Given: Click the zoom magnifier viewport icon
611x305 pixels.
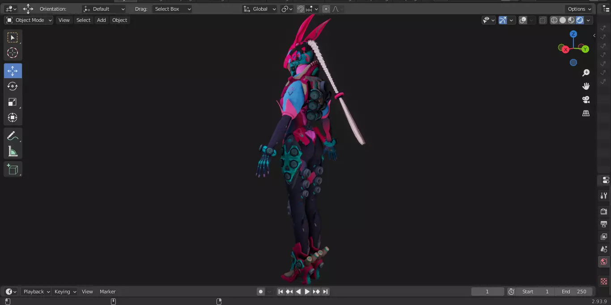Looking at the screenshot, I should coord(586,73).
